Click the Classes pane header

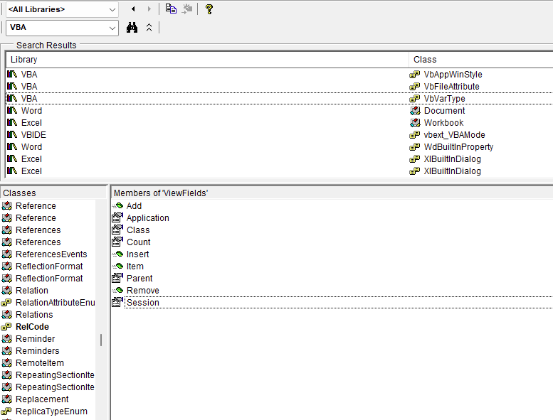[53, 193]
